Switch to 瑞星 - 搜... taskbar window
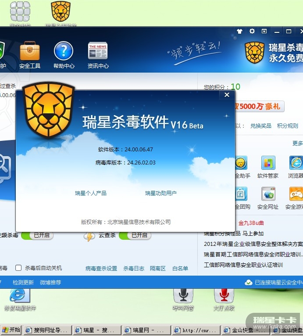This screenshot has width=303, height=336. click(97, 330)
